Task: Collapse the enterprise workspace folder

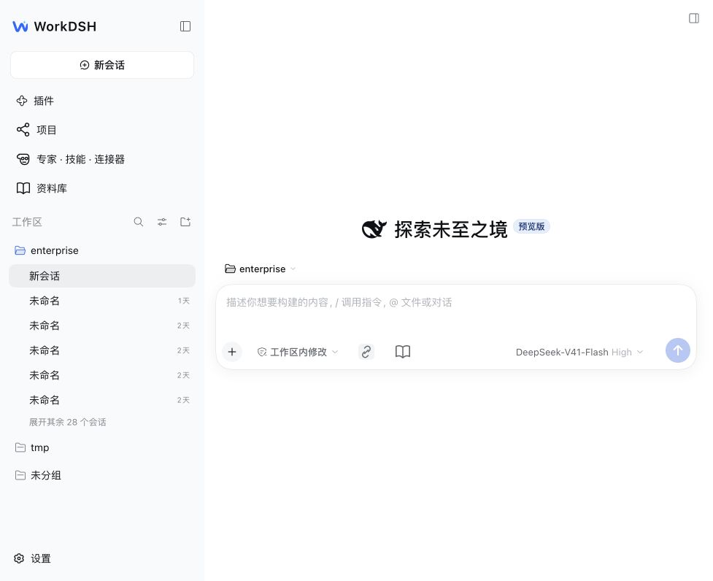Action: 102,250
